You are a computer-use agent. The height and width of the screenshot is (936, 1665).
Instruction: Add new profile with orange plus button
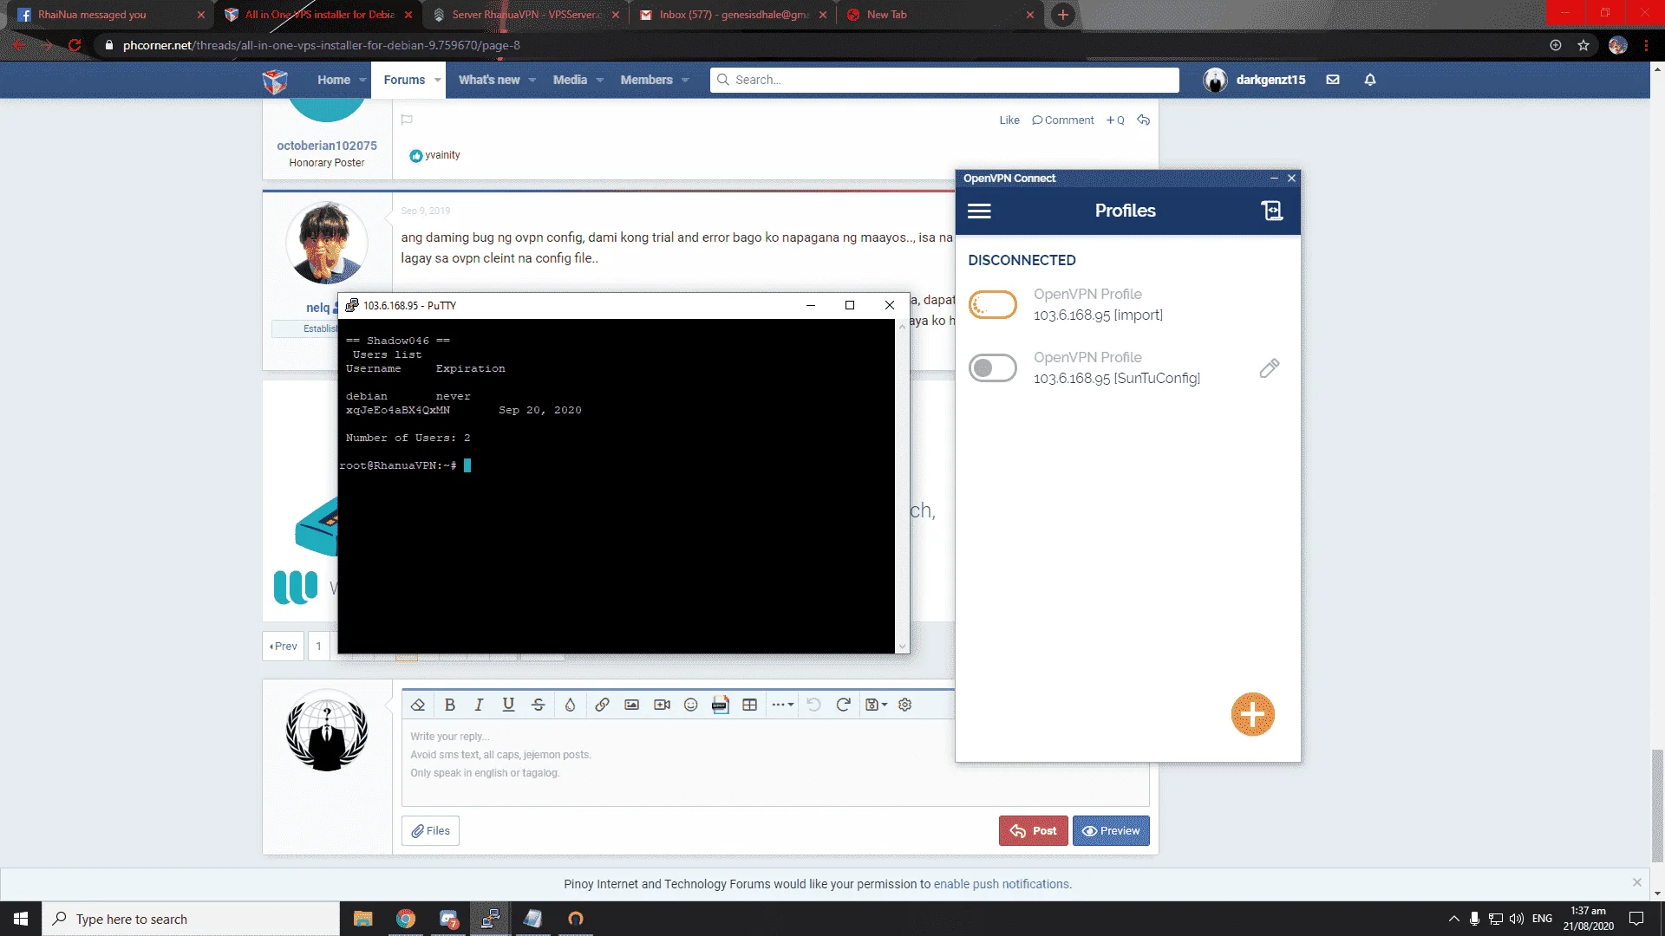pos(1252,714)
